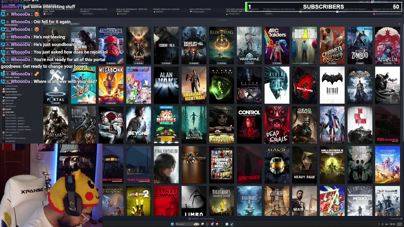Open Megabonk game cover
The image size is (404, 227).
pos(111,85)
